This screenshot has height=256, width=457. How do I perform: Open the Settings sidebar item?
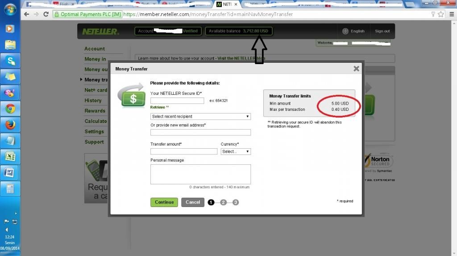[x=94, y=131]
